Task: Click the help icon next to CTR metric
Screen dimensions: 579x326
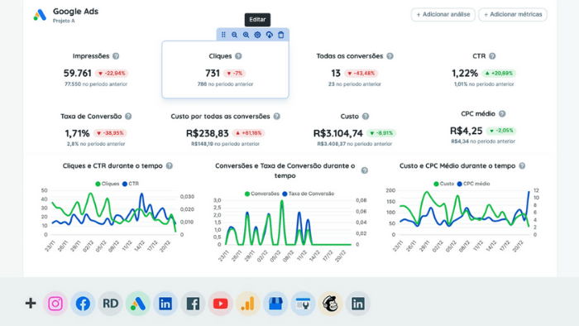Action: [x=492, y=56]
